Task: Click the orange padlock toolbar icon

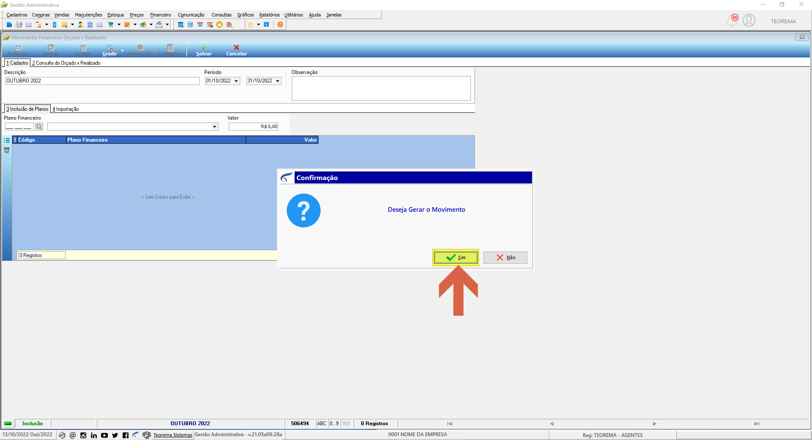Action: click(219, 25)
